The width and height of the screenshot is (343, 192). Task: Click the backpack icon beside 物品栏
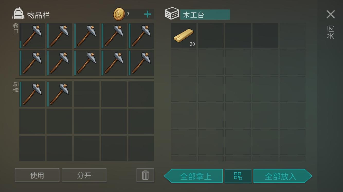[18, 13]
